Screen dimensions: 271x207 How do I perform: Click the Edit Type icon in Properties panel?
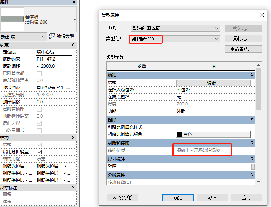click(x=52, y=36)
